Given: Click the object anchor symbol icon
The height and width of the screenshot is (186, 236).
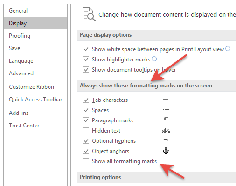Looking at the screenshot, I should coord(166,151).
